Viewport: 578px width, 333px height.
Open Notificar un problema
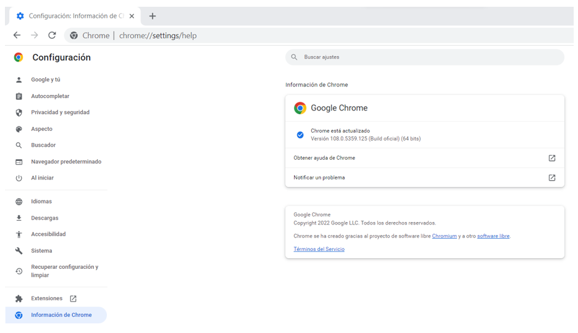coord(425,178)
